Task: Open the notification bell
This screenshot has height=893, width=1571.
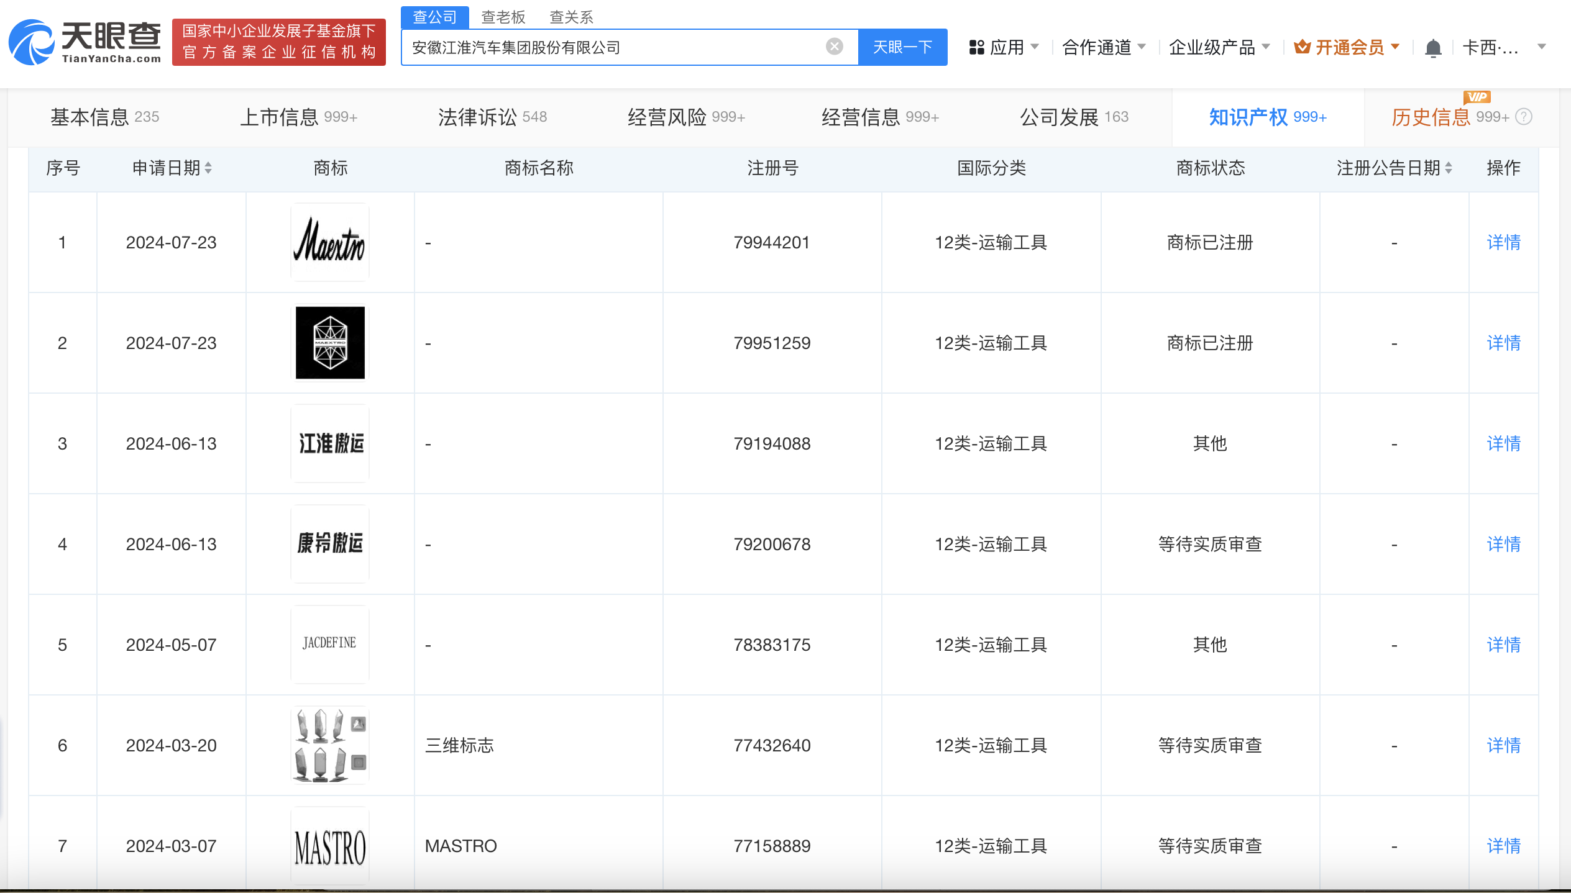Action: point(1433,48)
